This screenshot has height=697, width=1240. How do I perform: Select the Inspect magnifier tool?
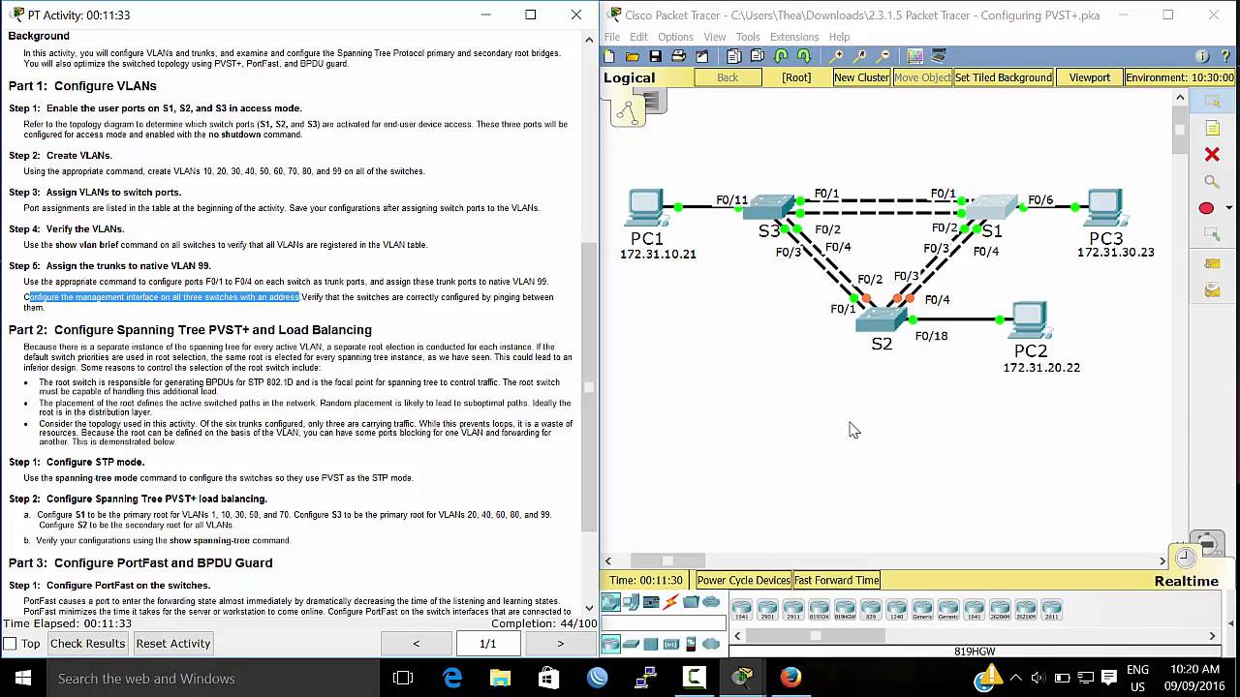click(1212, 182)
